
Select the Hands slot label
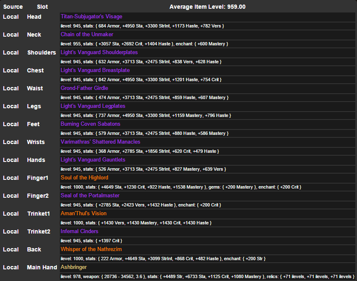36,160
